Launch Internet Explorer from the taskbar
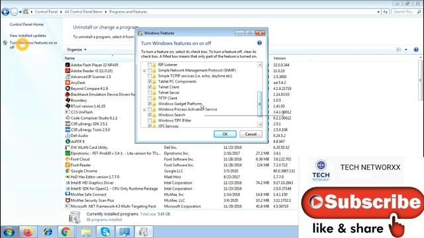This screenshot has height=238, width=424. coord(48,232)
